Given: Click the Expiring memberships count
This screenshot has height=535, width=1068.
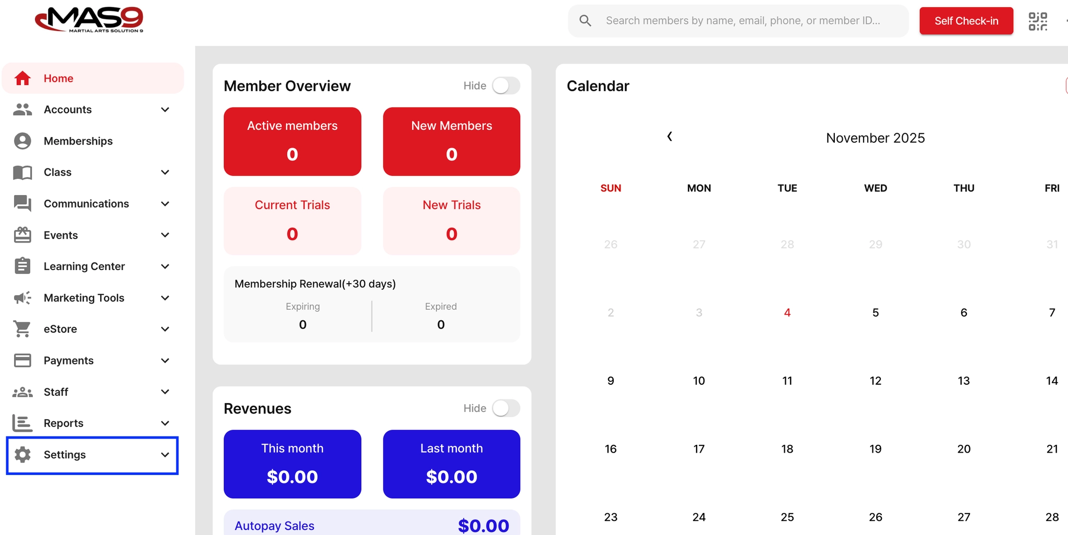Looking at the screenshot, I should click(303, 324).
